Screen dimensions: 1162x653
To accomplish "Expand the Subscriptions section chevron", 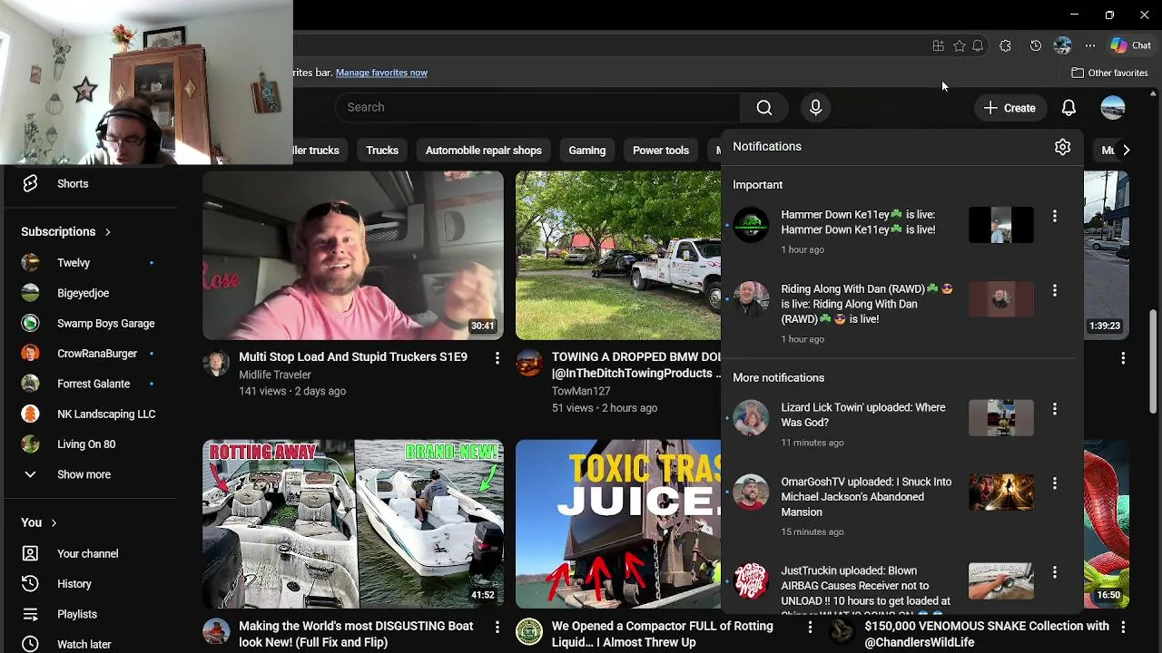I will pyautogui.click(x=107, y=232).
